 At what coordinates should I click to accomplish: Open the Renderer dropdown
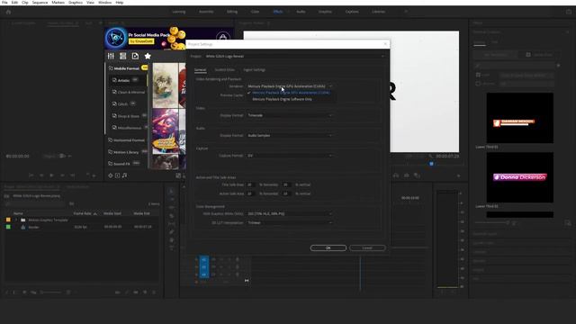(x=290, y=86)
